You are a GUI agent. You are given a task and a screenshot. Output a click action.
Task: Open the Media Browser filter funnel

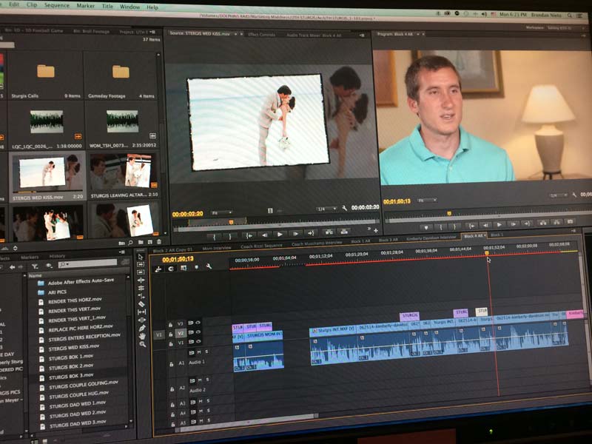point(35,266)
